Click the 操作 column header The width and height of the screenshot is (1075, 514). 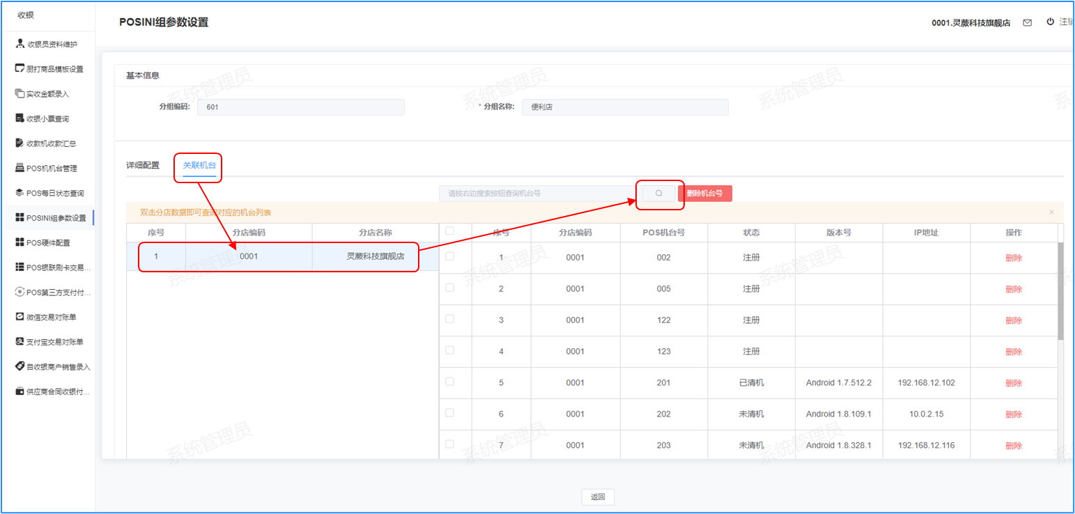point(1014,233)
